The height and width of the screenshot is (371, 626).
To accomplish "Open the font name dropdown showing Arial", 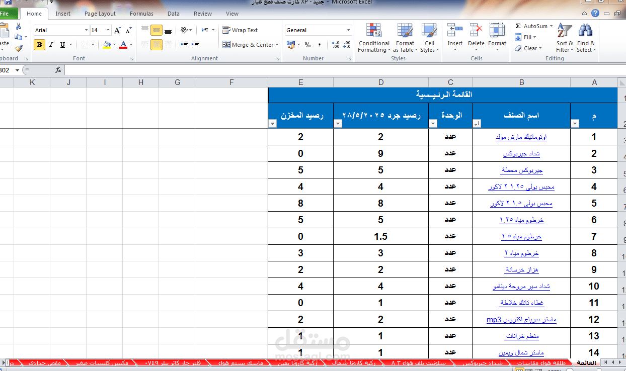I will [x=86, y=30].
